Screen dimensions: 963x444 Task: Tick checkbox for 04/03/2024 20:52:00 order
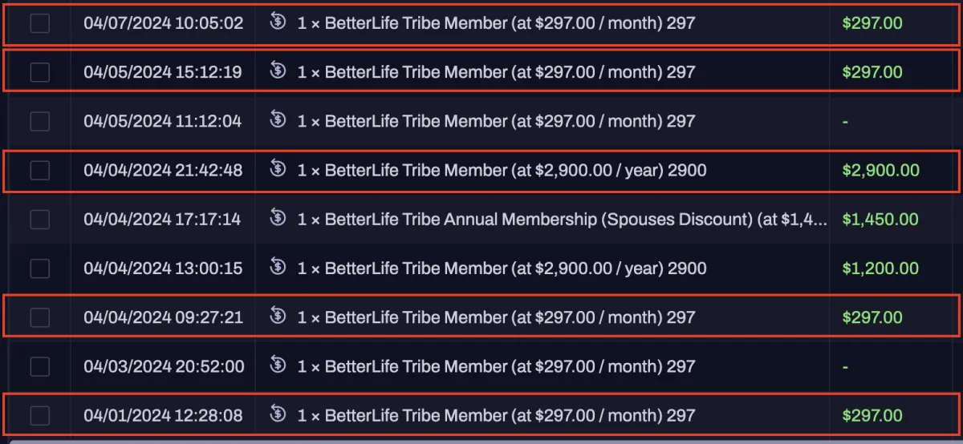(39, 367)
